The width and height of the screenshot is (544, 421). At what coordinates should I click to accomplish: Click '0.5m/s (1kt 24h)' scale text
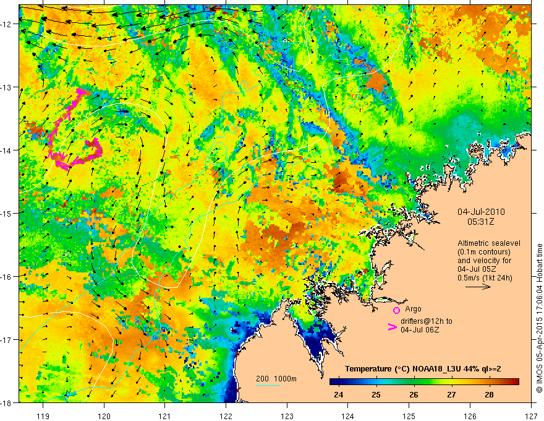pos(485,277)
